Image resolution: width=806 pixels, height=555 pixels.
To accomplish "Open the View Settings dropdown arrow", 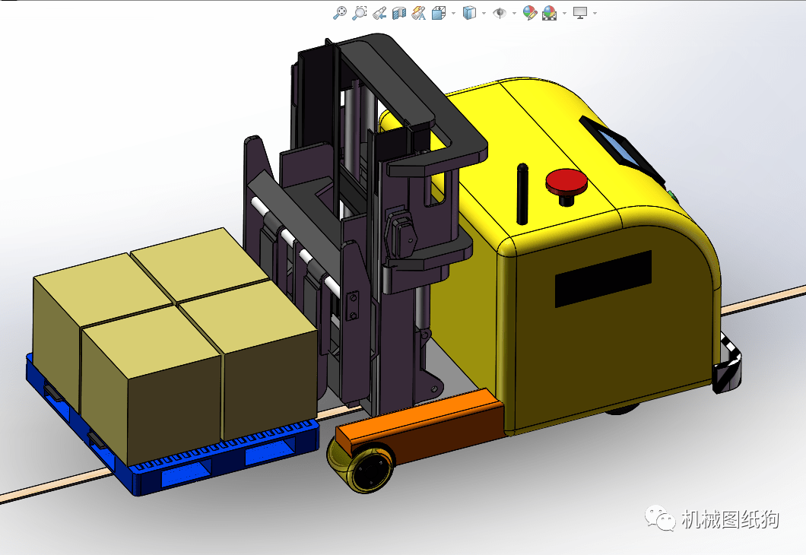I will (x=595, y=13).
